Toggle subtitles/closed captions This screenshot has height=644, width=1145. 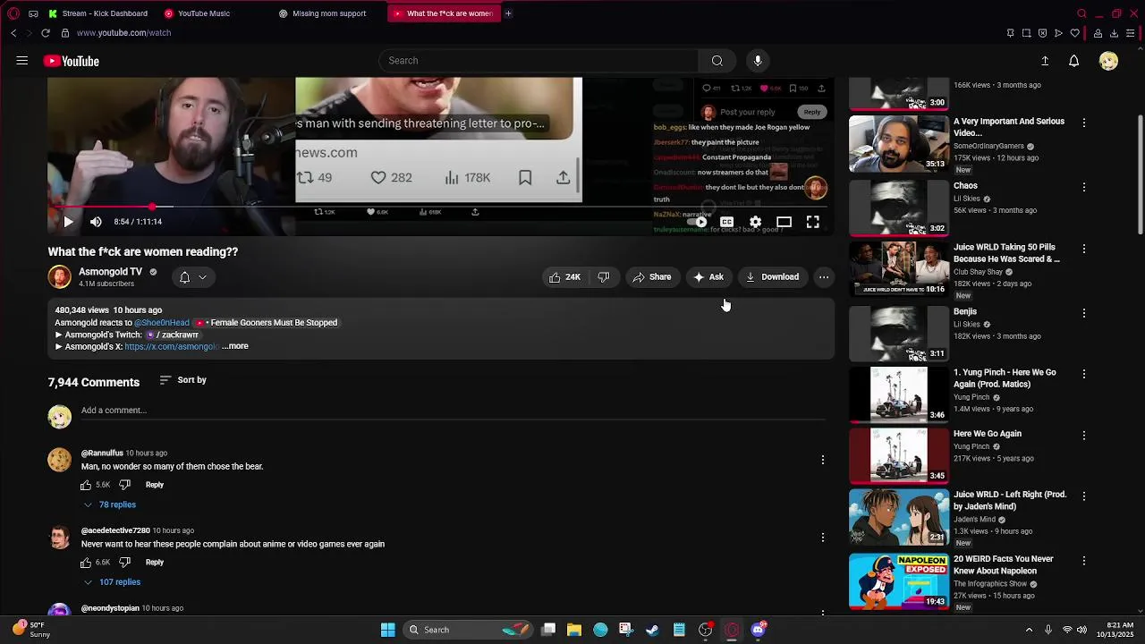[726, 222]
